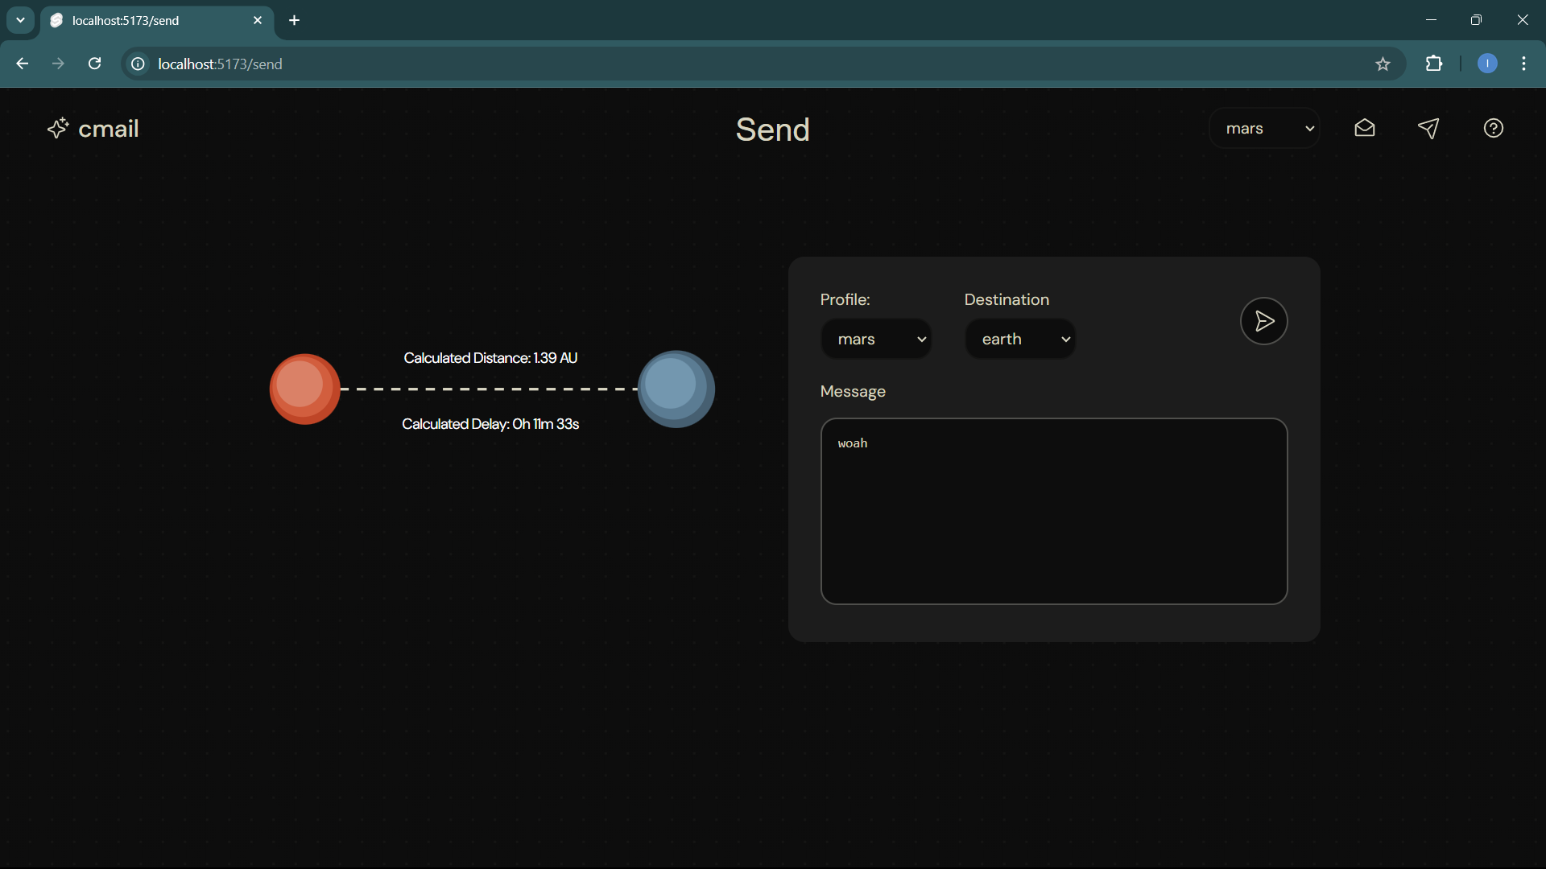This screenshot has width=1546, height=869.
Task: Click the cmail sparkle logo
Action: (58, 129)
